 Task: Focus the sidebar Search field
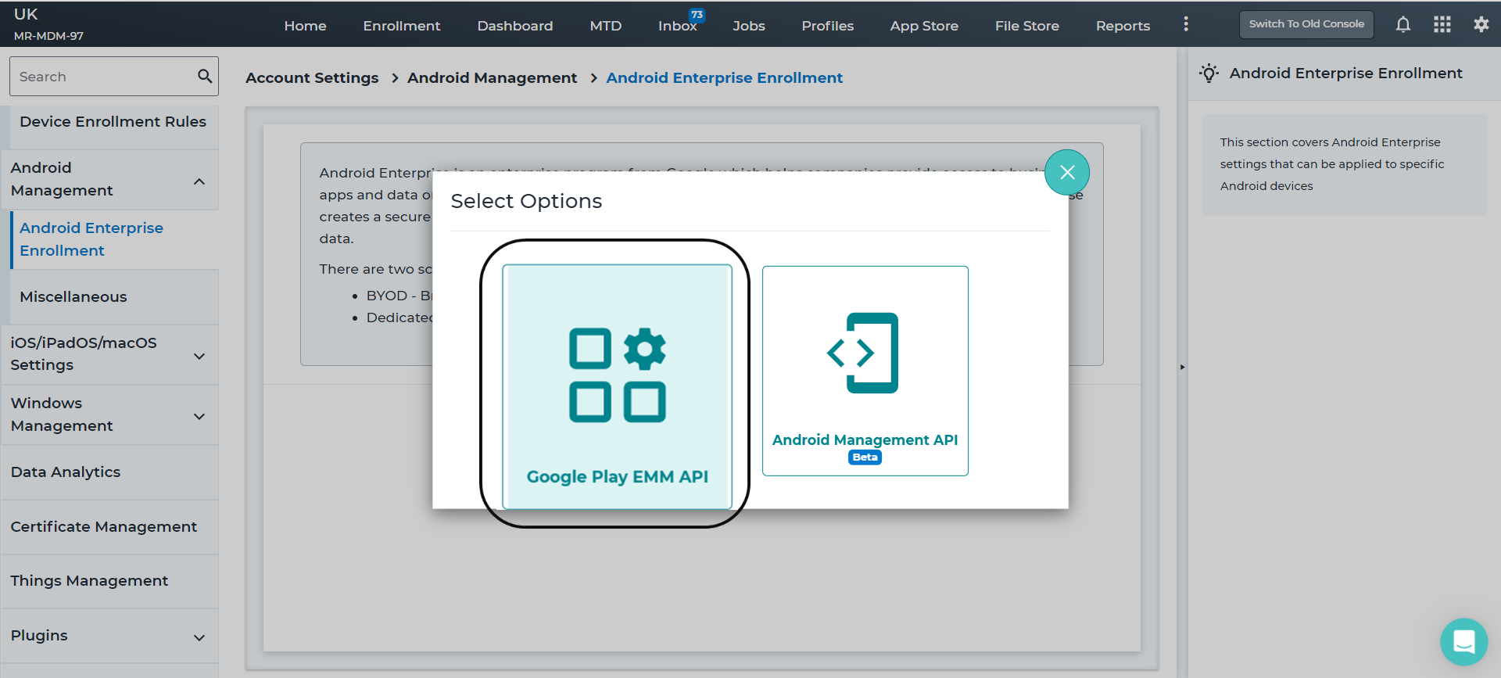(x=114, y=76)
